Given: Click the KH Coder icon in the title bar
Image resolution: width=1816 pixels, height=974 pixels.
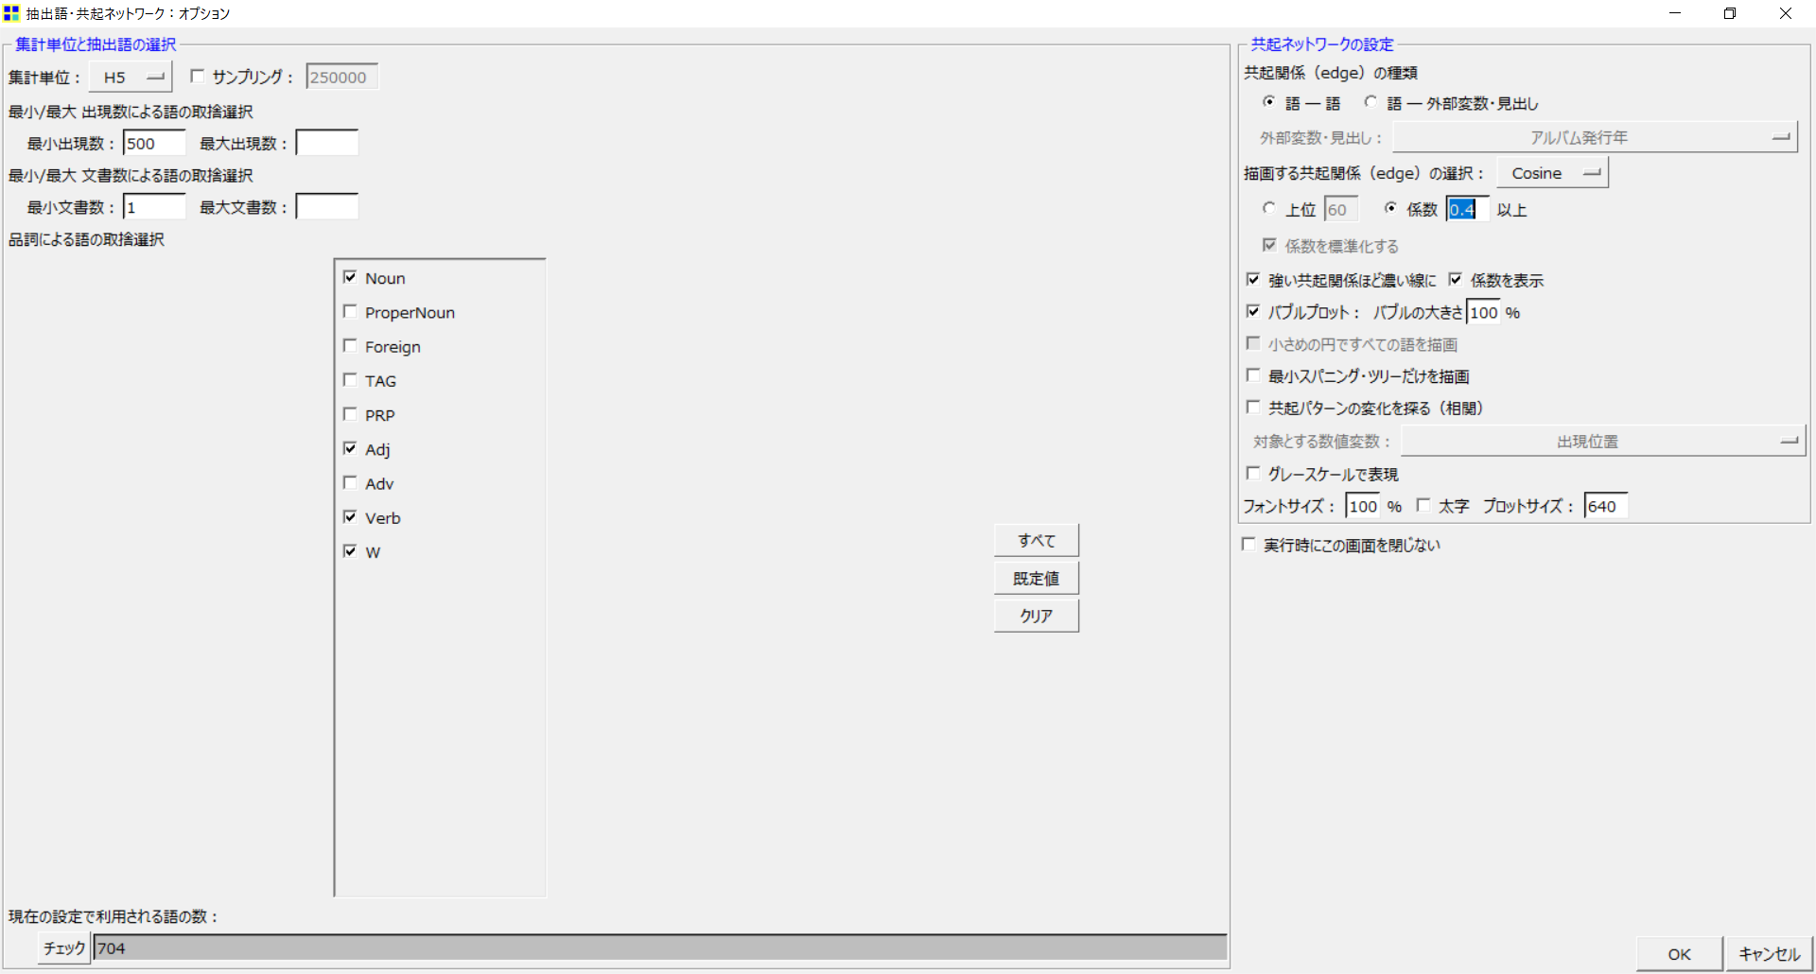Looking at the screenshot, I should coord(12,13).
